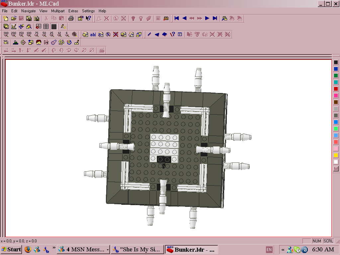
Task: Choose the yellow color swatch
Action: (336, 155)
